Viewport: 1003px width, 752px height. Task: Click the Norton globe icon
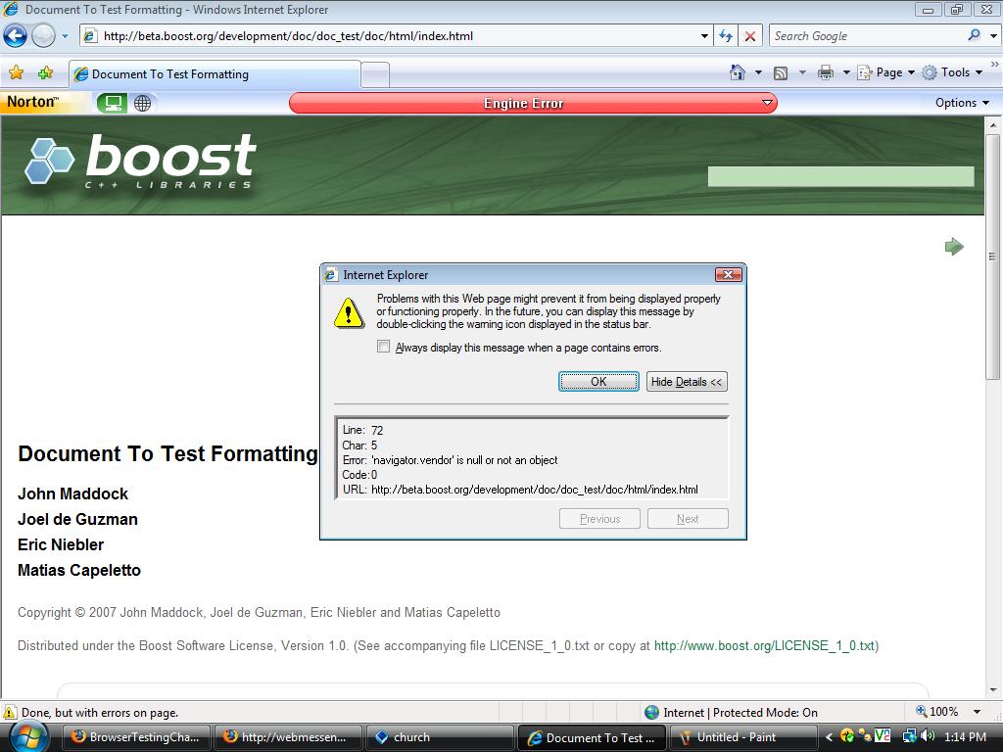[x=143, y=103]
